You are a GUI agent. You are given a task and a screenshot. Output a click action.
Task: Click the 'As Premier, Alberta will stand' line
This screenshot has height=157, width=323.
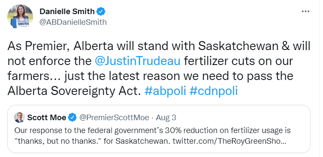pos(159,47)
